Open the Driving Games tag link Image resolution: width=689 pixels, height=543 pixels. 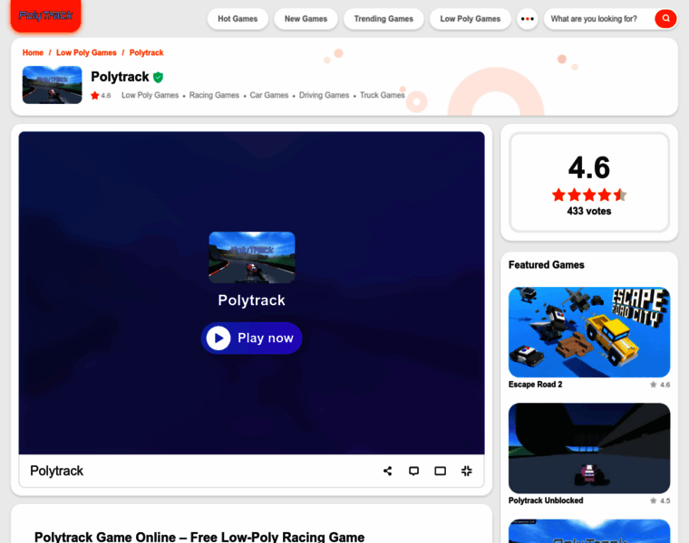click(324, 95)
